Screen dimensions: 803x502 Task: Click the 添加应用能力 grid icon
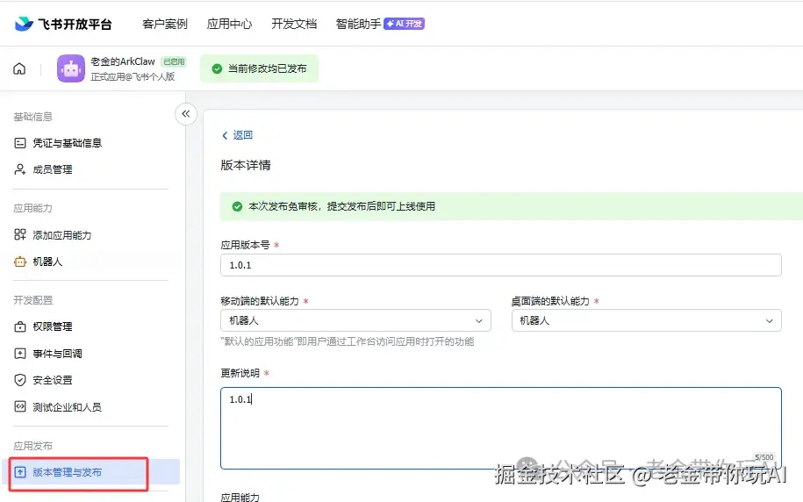20,234
